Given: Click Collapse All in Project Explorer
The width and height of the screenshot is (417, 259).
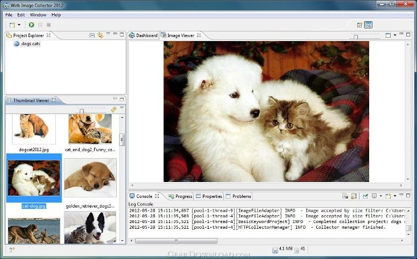Looking at the screenshot, I should click(x=92, y=35).
